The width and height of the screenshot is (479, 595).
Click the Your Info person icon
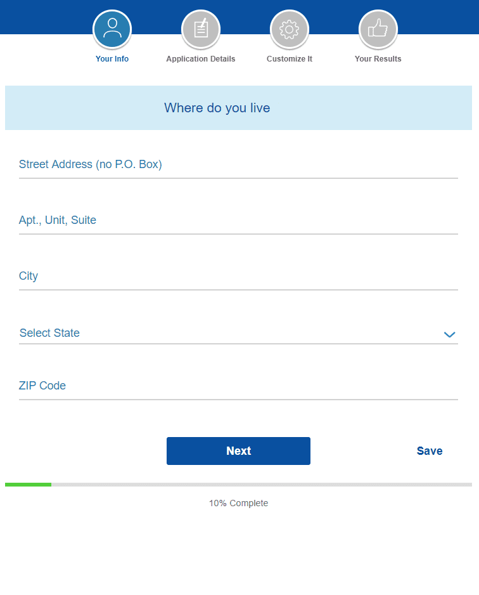(x=112, y=29)
